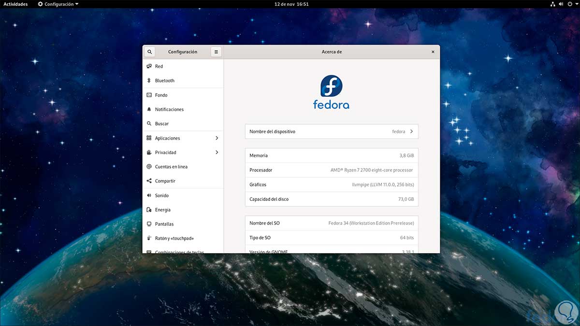Open the system menu arrow in the top bar
Viewport: 580px width, 326px height.
point(576,4)
